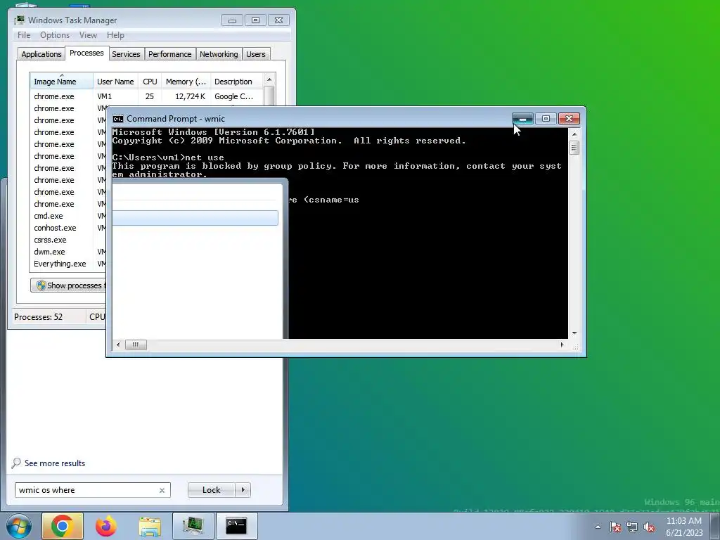Screen dimensions: 720x540
Task: Select Command Prompt taskbar icon
Action: point(236,526)
